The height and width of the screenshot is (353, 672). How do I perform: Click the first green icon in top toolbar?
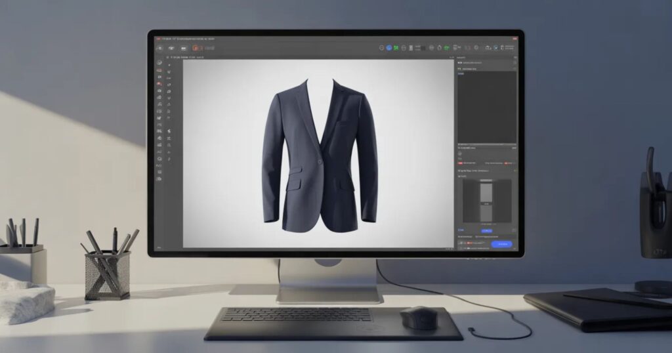point(396,48)
